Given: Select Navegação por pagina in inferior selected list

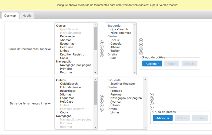Looking at the screenshot, I should click(x=126, y=98).
